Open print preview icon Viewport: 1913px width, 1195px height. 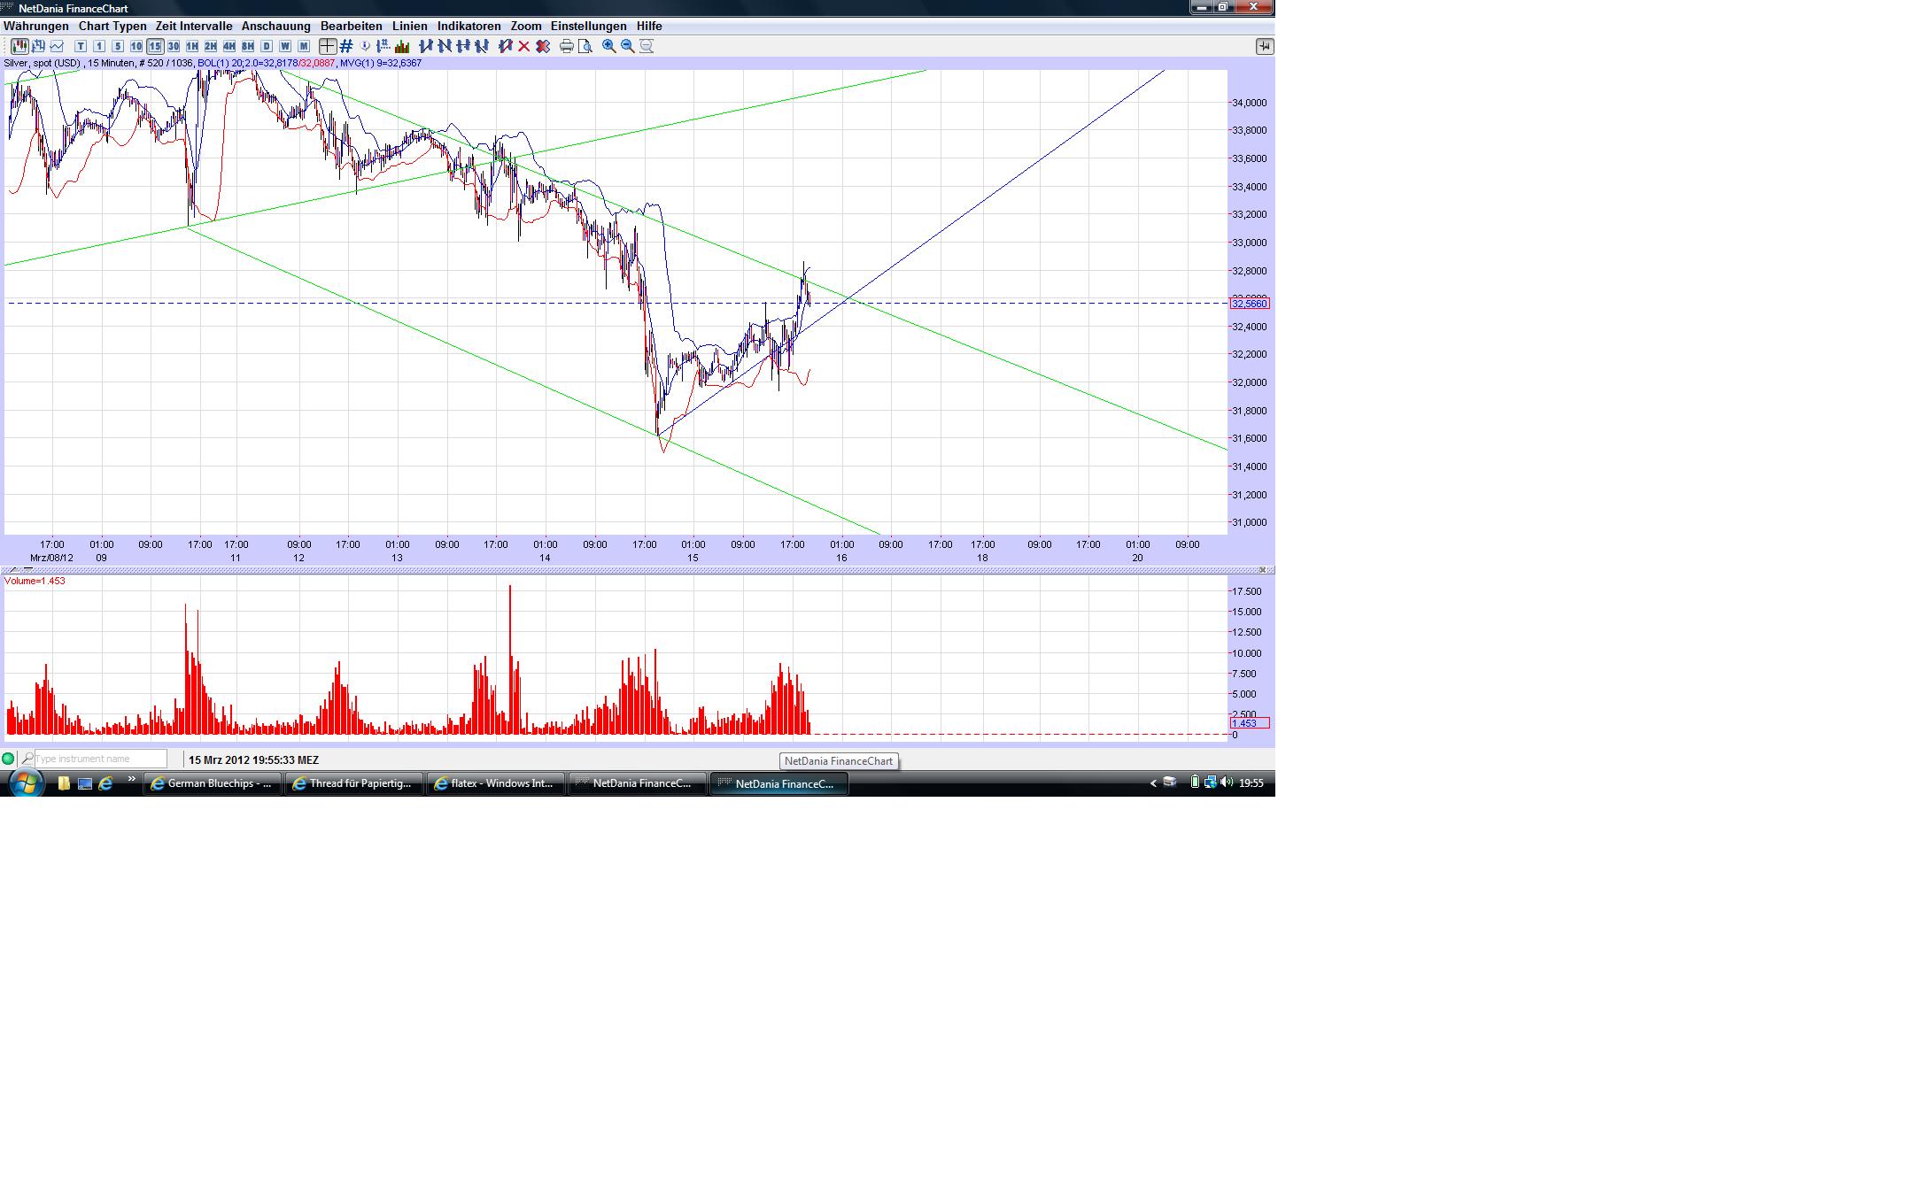pyautogui.click(x=585, y=46)
